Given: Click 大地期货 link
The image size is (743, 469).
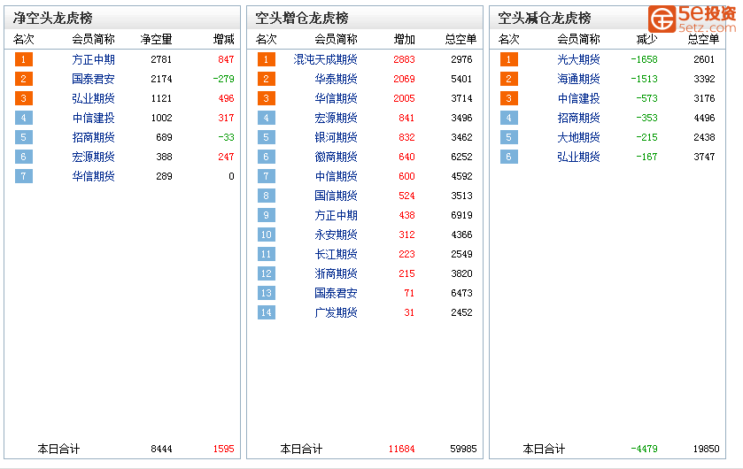Looking at the screenshot, I should tap(578, 137).
